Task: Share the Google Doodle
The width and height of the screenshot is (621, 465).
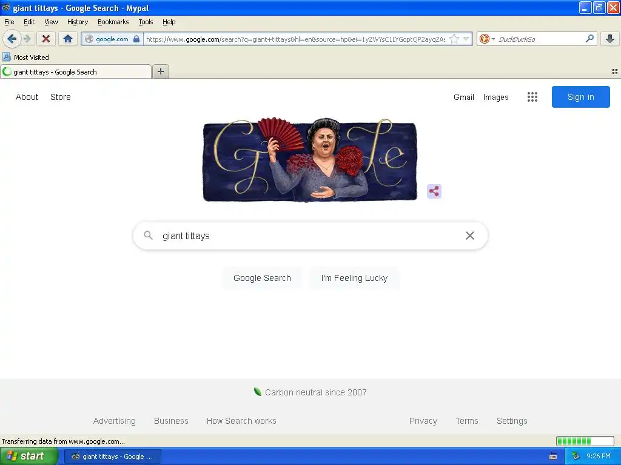Action: (434, 191)
